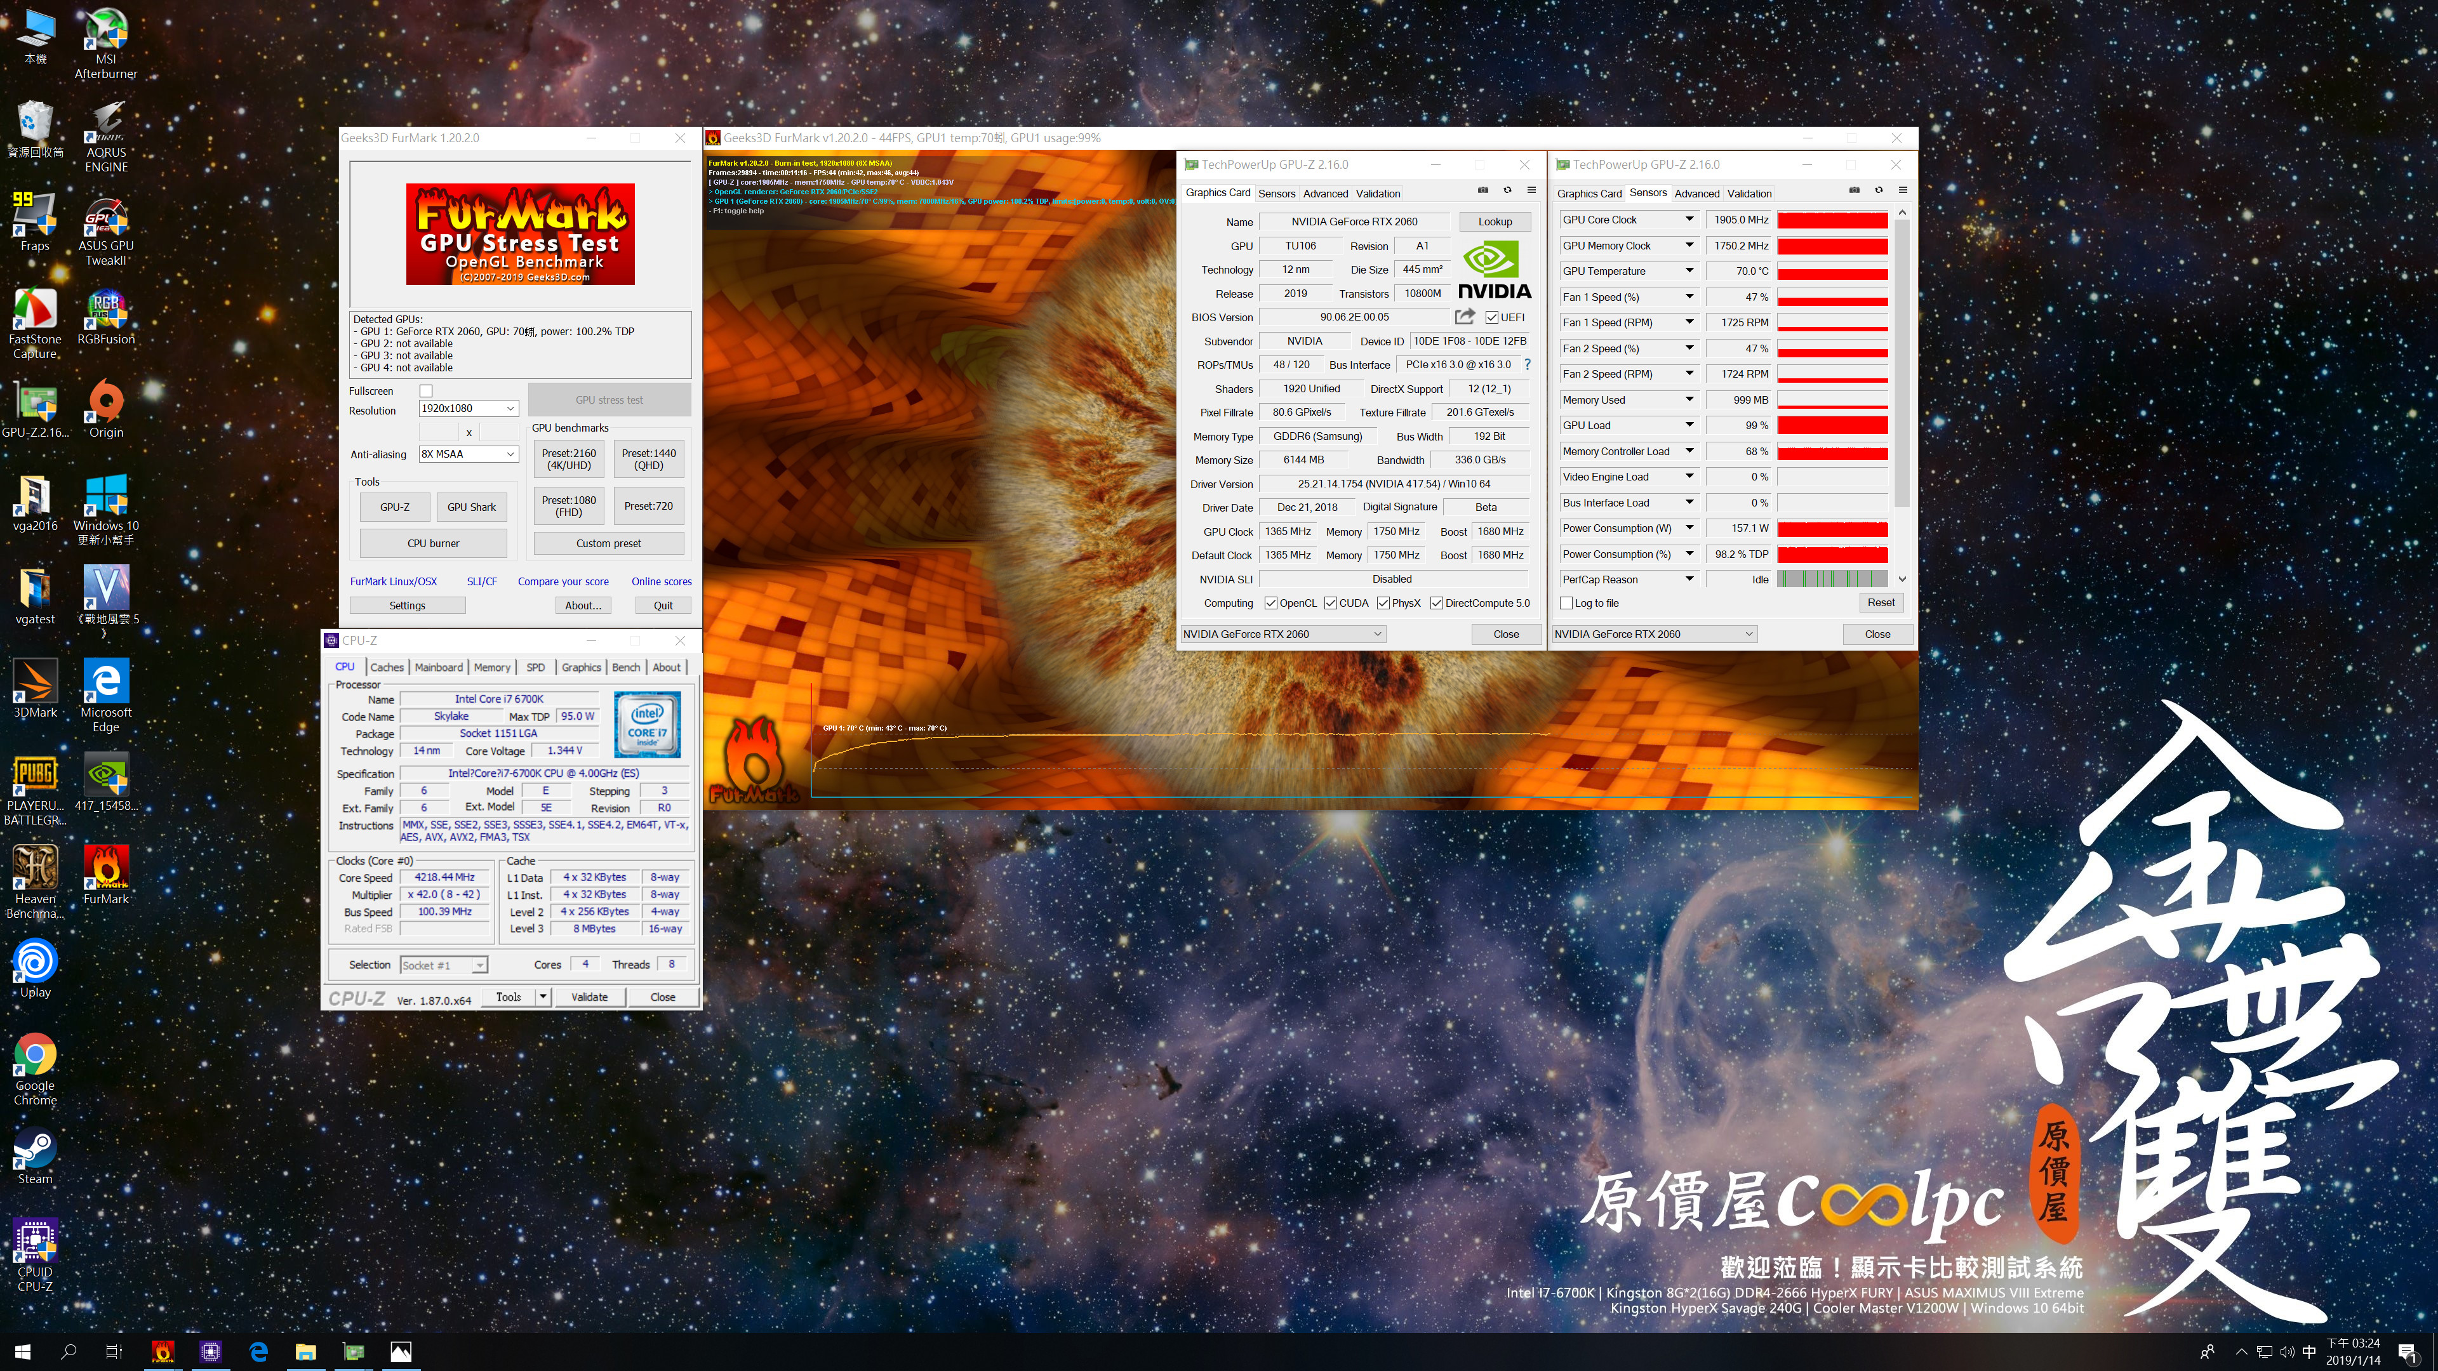2438x1371 pixels.
Task: Open Heaven Benchmark desktop icon
Action: [x=35, y=882]
